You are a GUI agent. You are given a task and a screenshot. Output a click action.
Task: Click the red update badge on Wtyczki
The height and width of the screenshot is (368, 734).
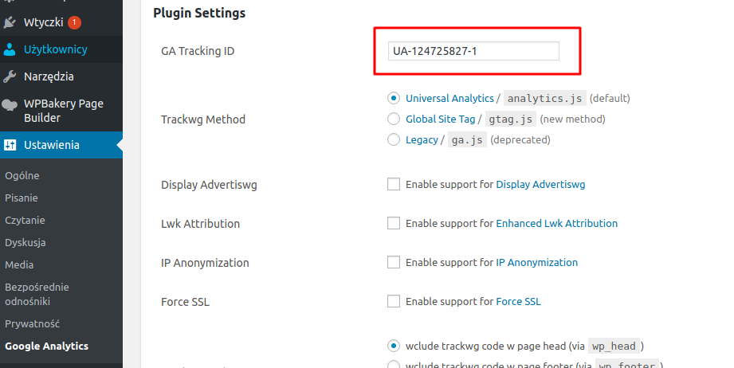[x=74, y=22]
